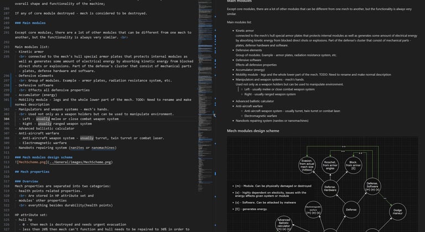Click 'Defensive elements' bullet in preview
425x232 pixels.
[x=248, y=50]
